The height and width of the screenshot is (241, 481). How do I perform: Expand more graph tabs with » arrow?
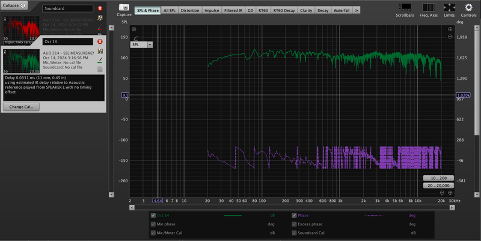coord(356,10)
